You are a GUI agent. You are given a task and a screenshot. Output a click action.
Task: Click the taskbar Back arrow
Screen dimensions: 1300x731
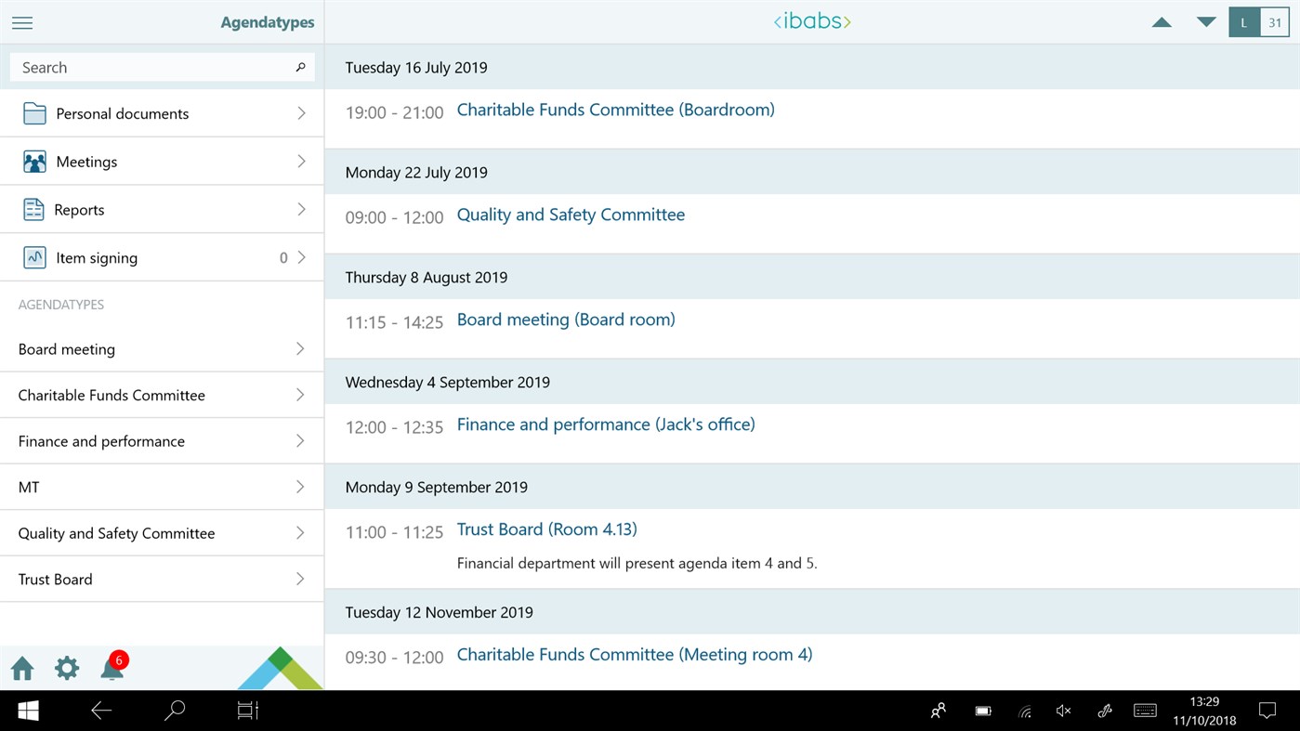tap(101, 711)
